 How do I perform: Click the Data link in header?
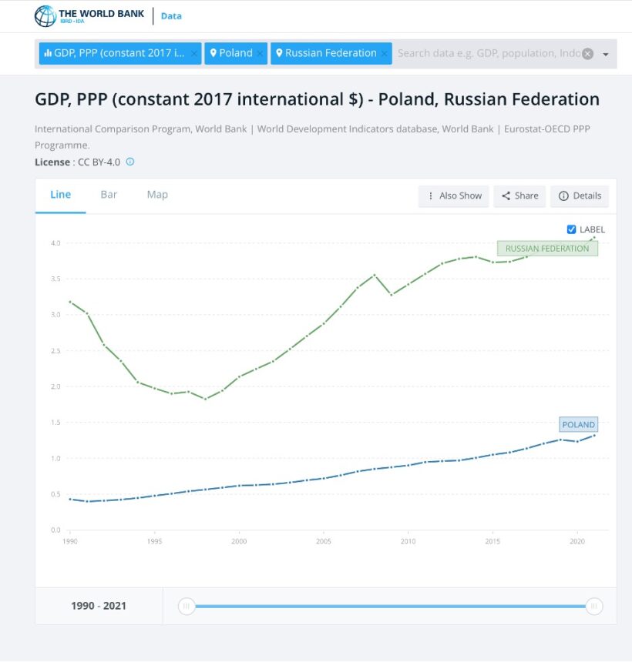171,15
